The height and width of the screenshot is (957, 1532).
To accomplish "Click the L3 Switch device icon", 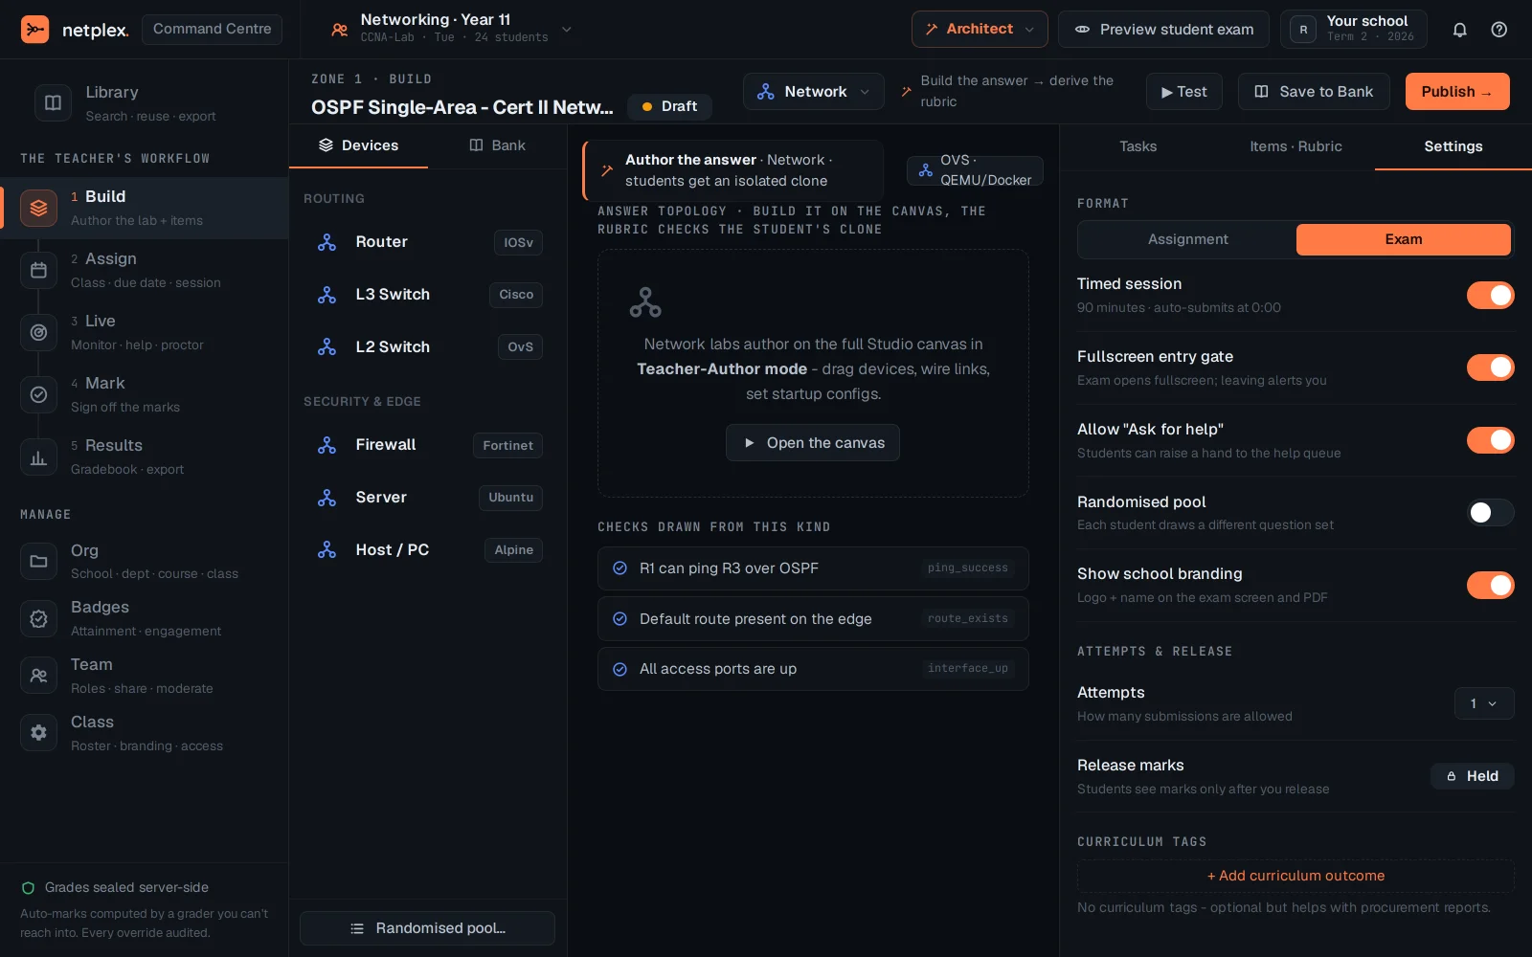I will [x=327, y=295].
